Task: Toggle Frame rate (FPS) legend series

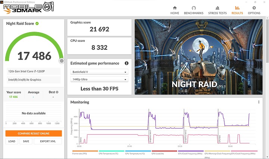Action: [x=85, y=153]
